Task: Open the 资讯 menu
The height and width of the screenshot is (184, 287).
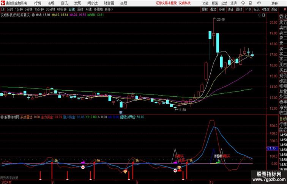Action: [x=64, y=3]
